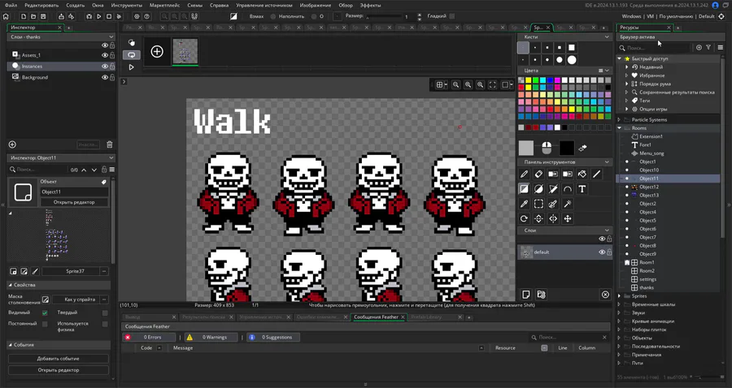Select the Eraser tool
The image size is (732, 388).
point(538,175)
